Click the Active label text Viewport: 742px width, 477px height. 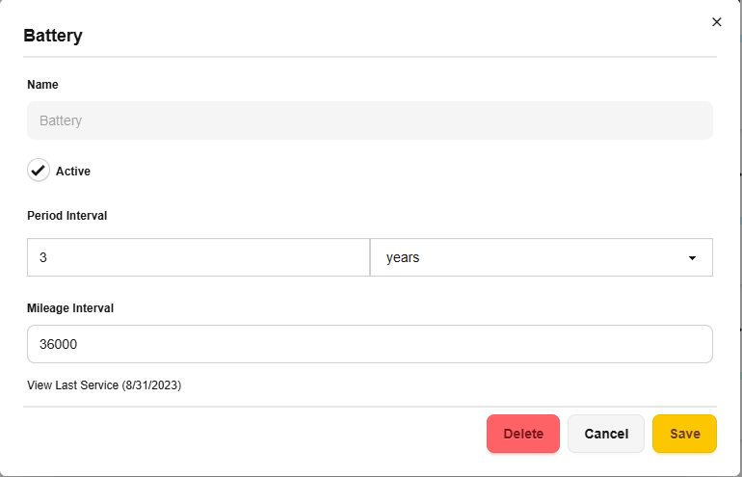pos(73,172)
